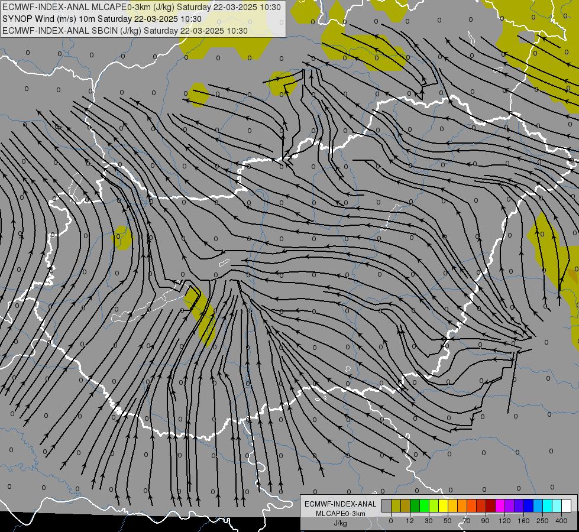Select the gray swatch in the legend
The height and width of the screenshot is (532, 579).
(x=386, y=506)
